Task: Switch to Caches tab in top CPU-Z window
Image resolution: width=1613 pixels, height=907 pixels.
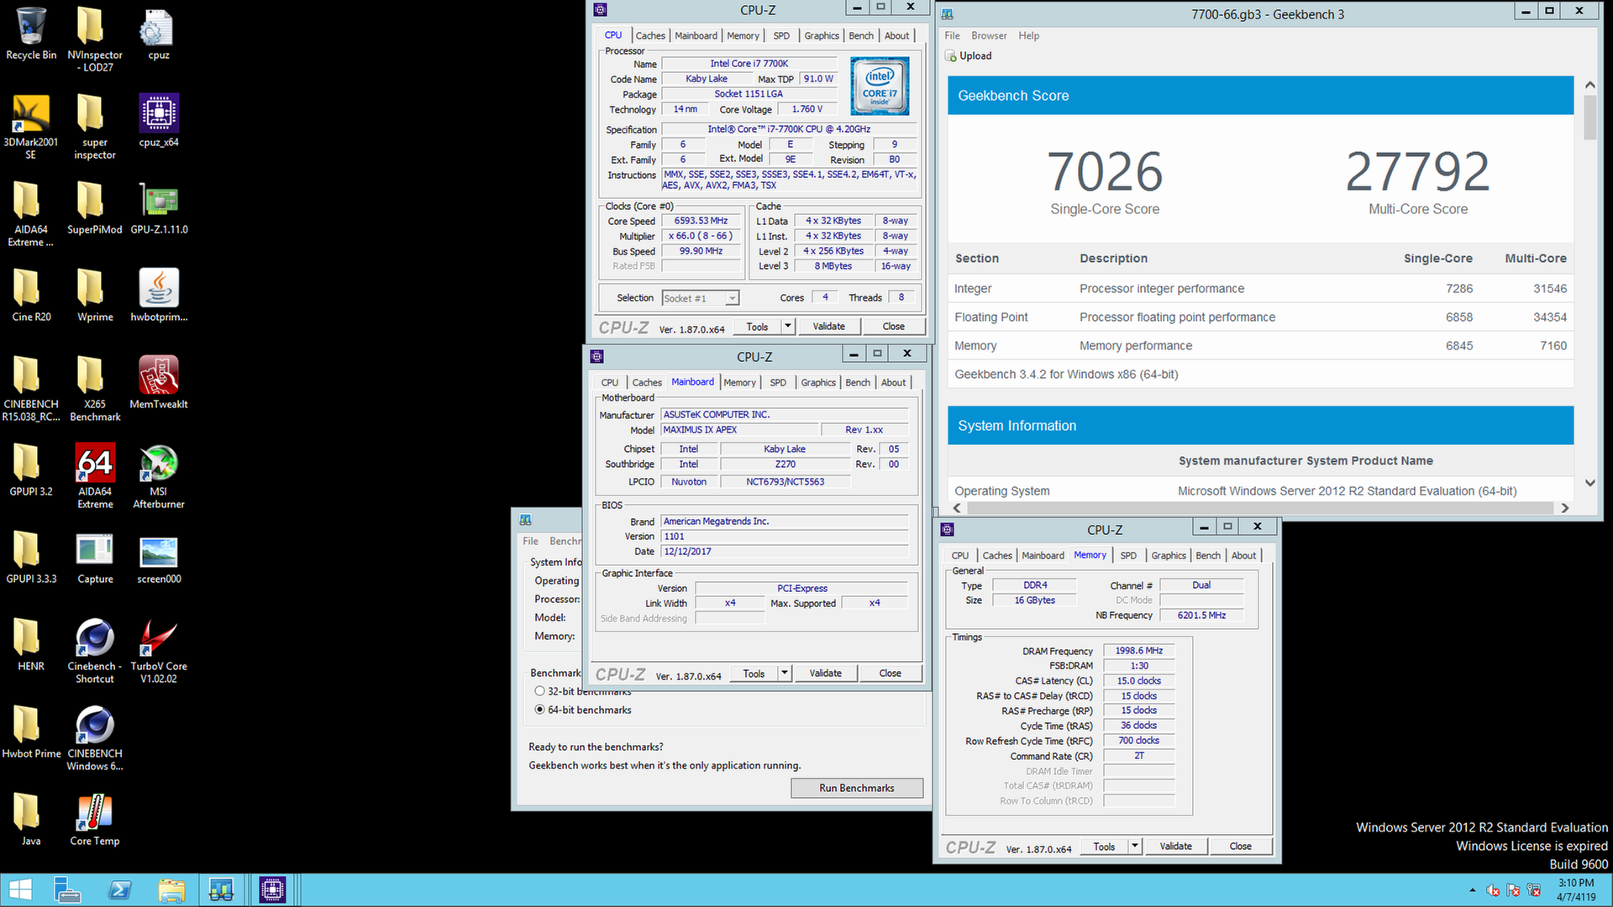Action: [650, 35]
